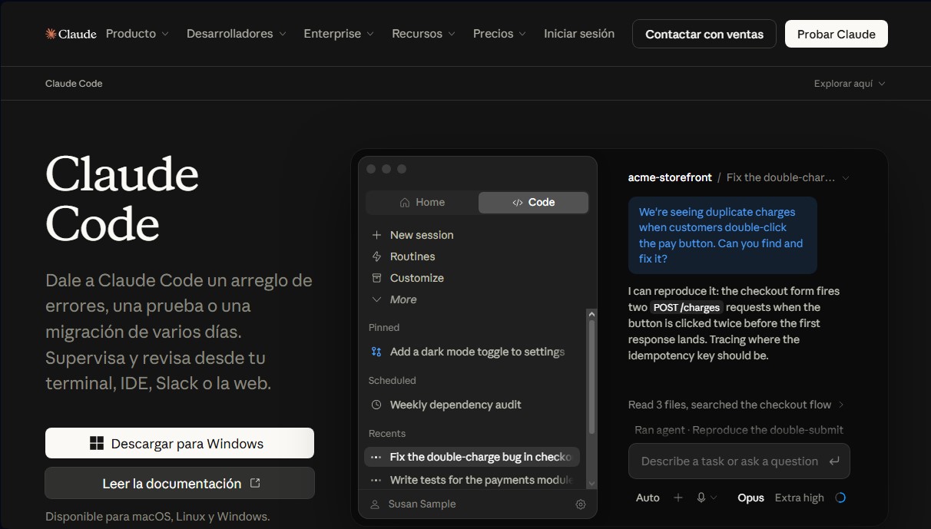This screenshot has width=931, height=529.
Task: Click the POST /charges code snippet
Action: [687, 307]
